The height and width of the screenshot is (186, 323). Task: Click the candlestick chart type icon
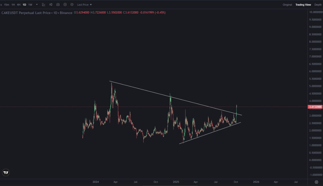click(51, 5)
